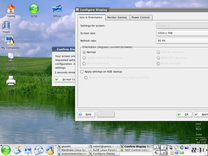
Task: Click the OK button
Action: tap(184, 115)
